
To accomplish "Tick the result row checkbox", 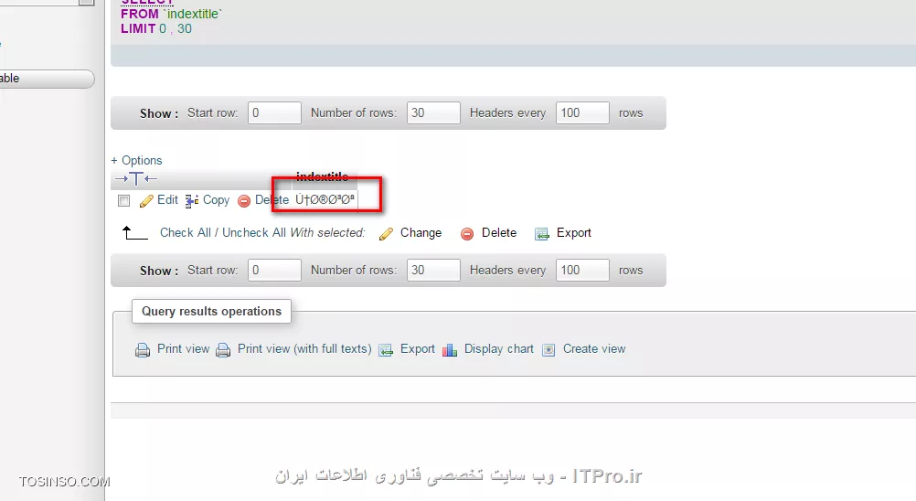I will click(123, 201).
